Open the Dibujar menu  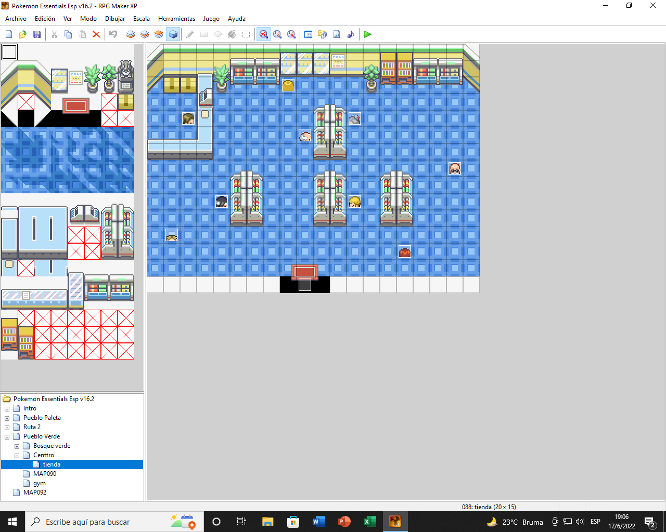pyautogui.click(x=114, y=19)
